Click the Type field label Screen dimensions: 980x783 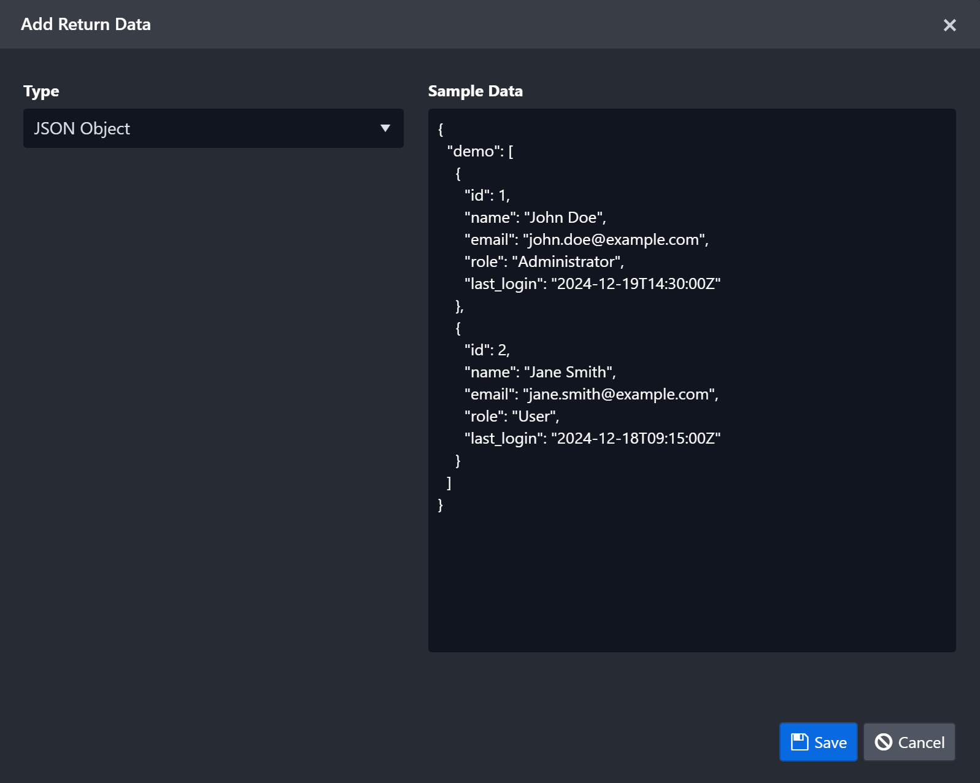41,91
